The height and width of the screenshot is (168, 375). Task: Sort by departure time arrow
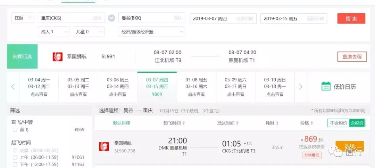pyautogui.click(x=184, y=123)
